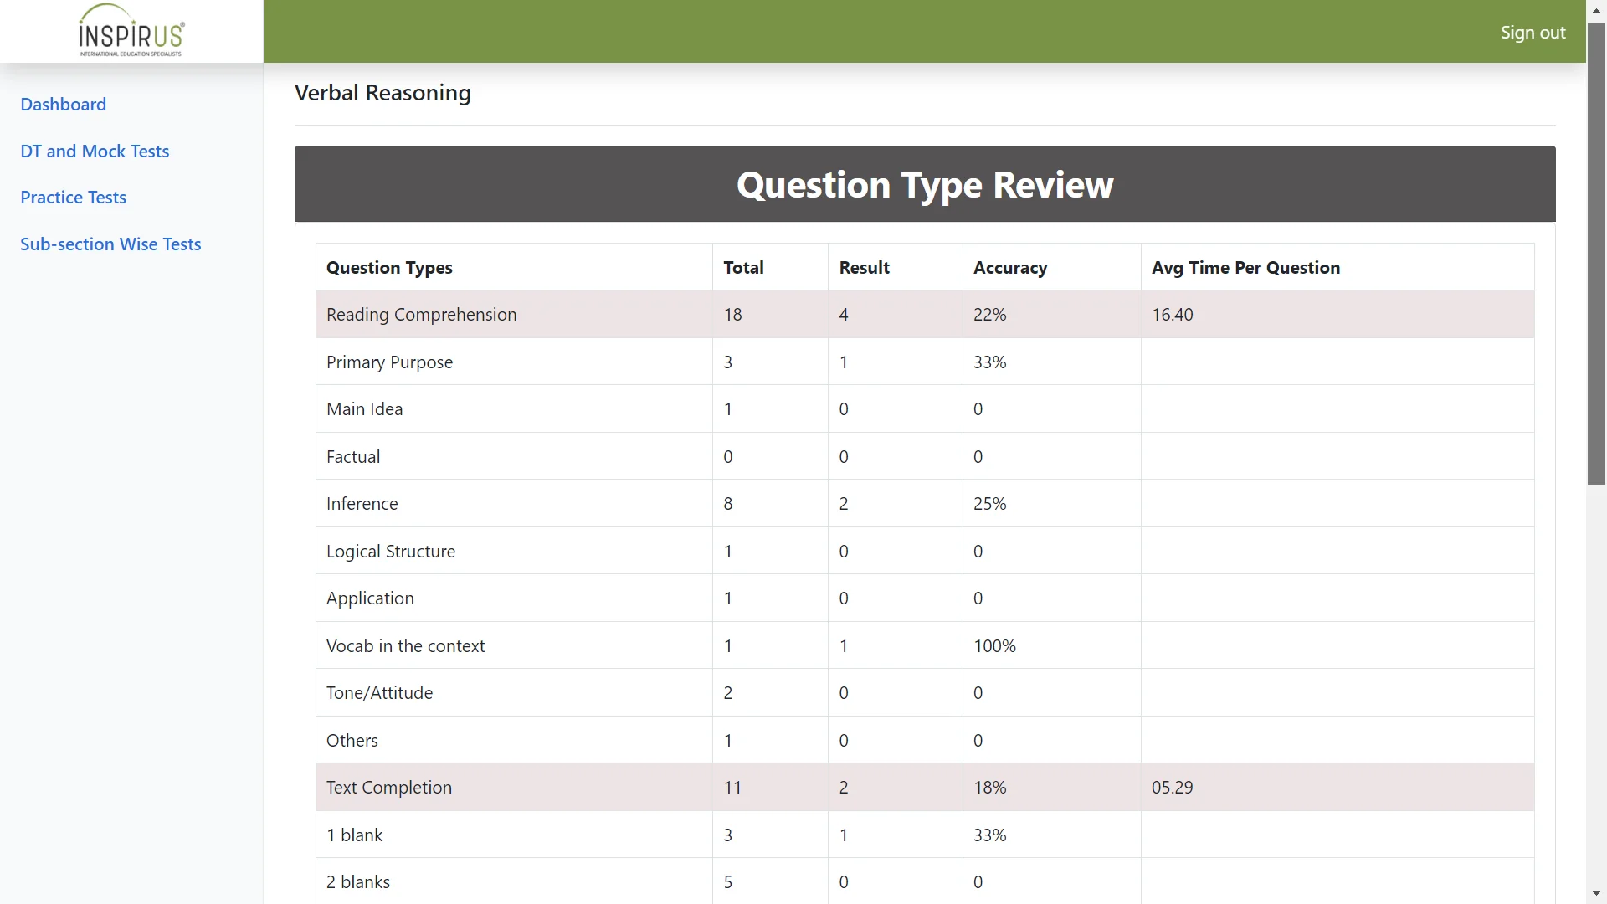Select the Text Completion row label
This screenshot has width=1607, height=904.
pos(388,788)
